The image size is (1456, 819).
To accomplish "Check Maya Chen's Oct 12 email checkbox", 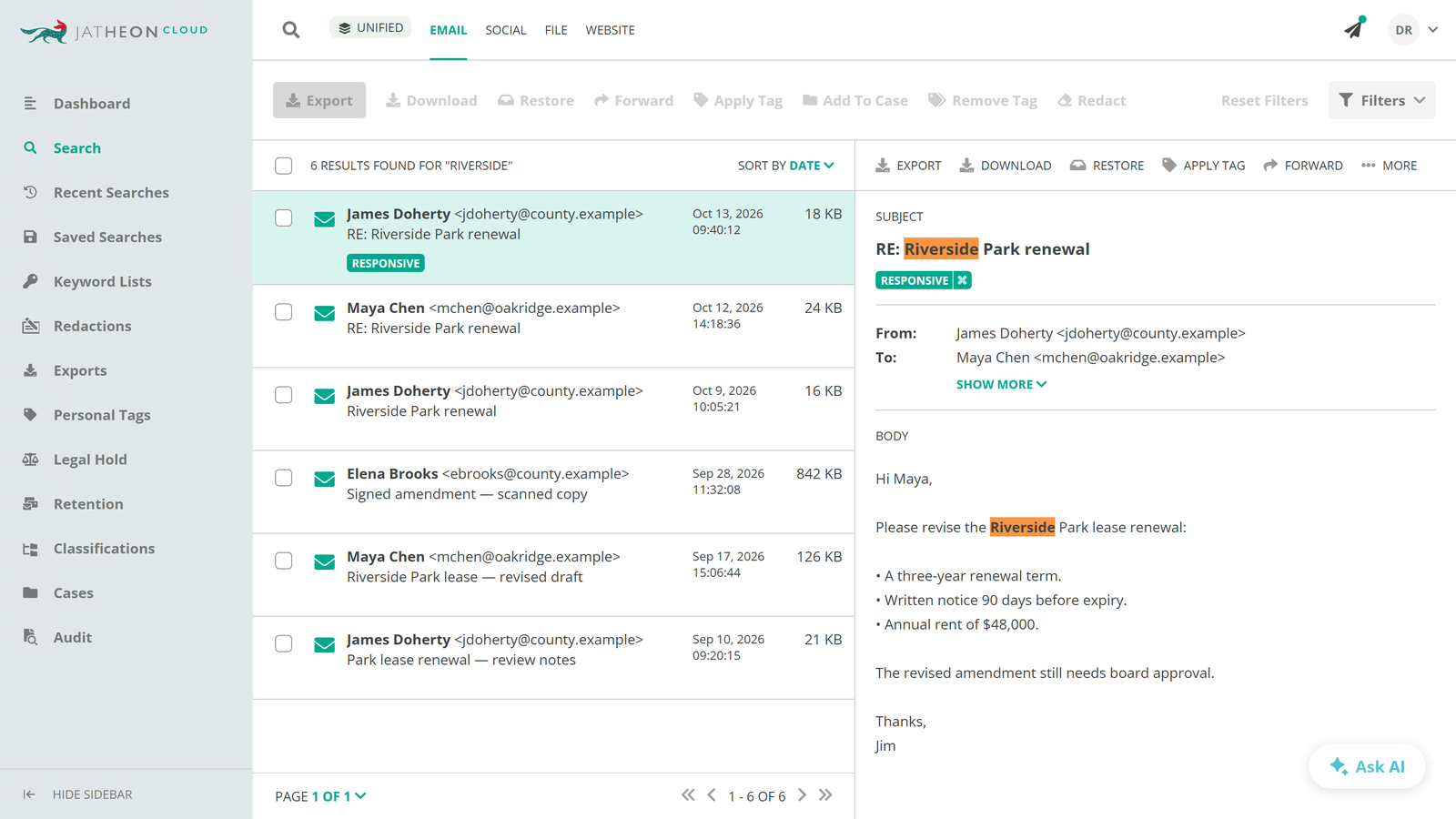I will click(284, 312).
